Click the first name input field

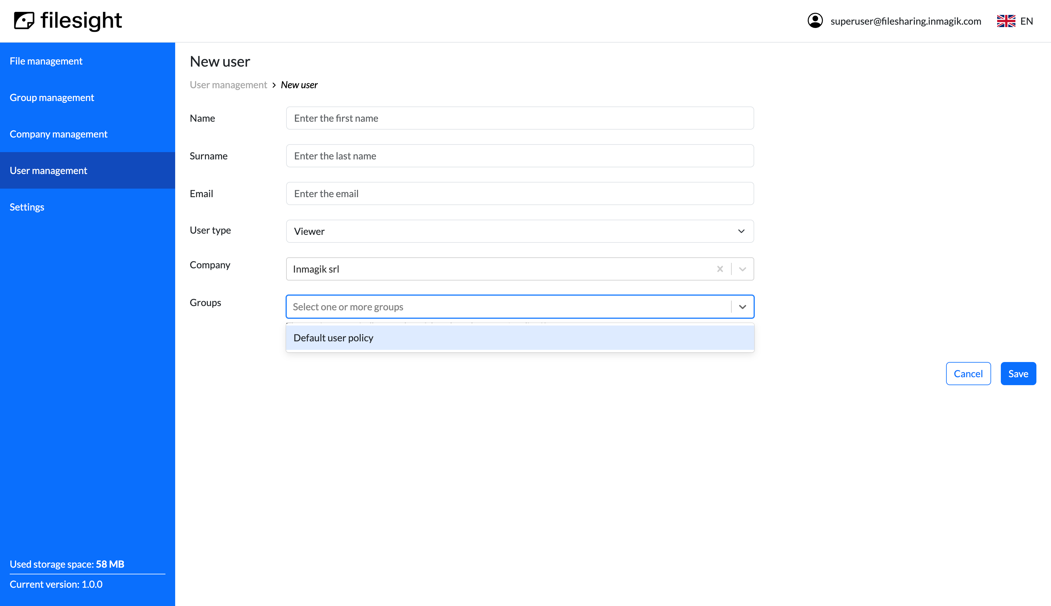(x=519, y=118)
